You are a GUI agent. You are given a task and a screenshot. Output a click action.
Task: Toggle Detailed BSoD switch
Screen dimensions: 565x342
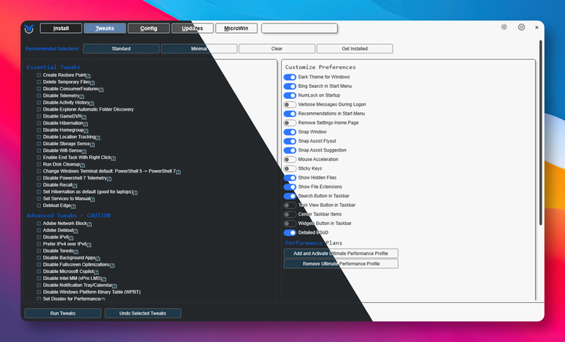[290, 232]
